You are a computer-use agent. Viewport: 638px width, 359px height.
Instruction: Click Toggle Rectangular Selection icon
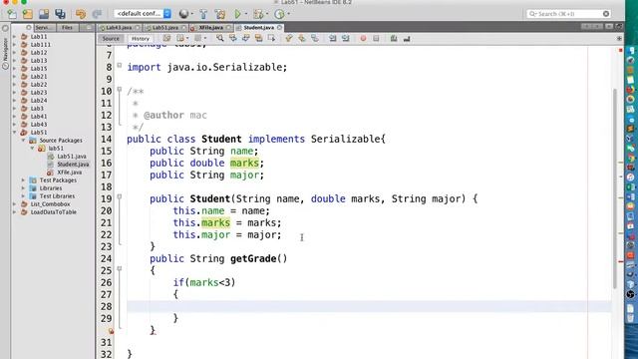tap(271, 38)
